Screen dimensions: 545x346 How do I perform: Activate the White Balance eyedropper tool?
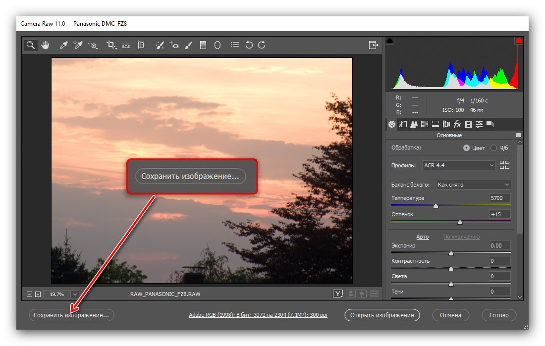(x=63, y=45)
